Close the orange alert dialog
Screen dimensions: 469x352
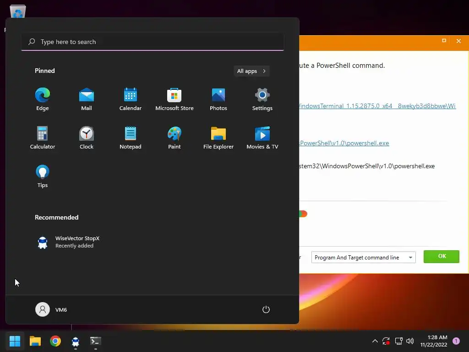(x=458, y=41)
